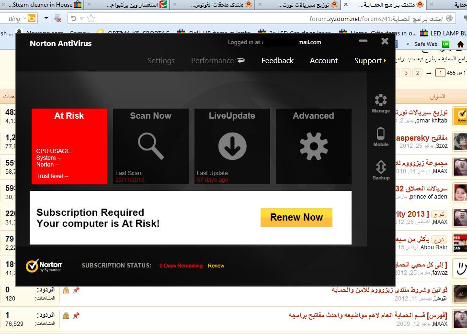467x334 pixels.
Task: Bookmark page with the star icon
Action: 91,19
